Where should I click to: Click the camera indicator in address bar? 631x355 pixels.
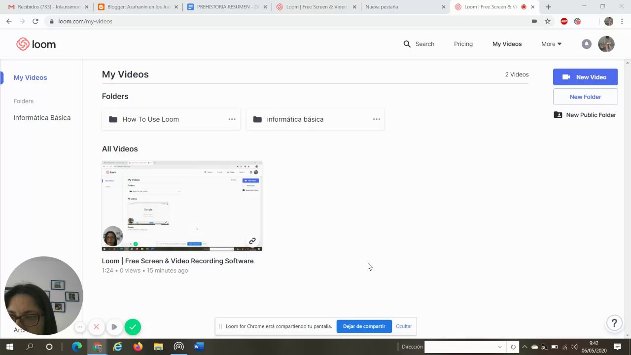[x=534, y=21]
